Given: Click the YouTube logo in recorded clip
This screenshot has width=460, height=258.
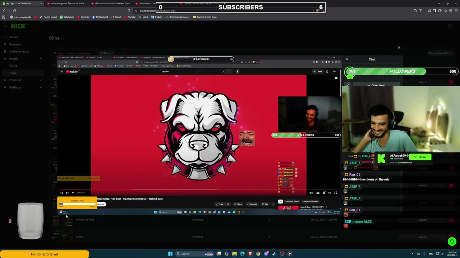Looking at the screenshot, I should point(72,72).
